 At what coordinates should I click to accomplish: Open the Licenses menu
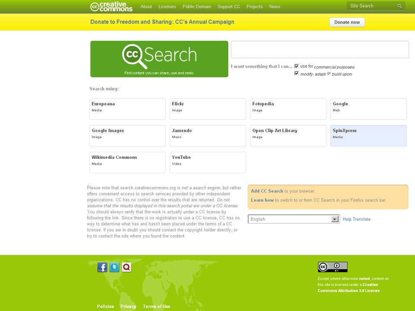point(167,6)
